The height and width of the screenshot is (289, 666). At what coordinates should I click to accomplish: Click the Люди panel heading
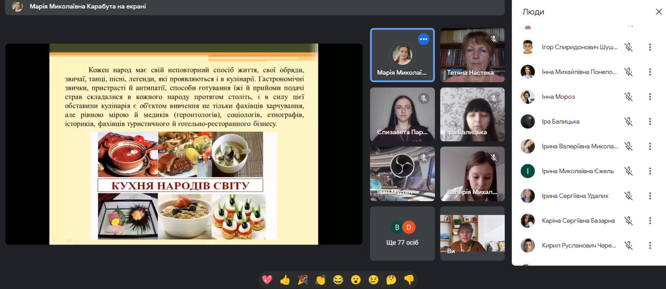533,12
